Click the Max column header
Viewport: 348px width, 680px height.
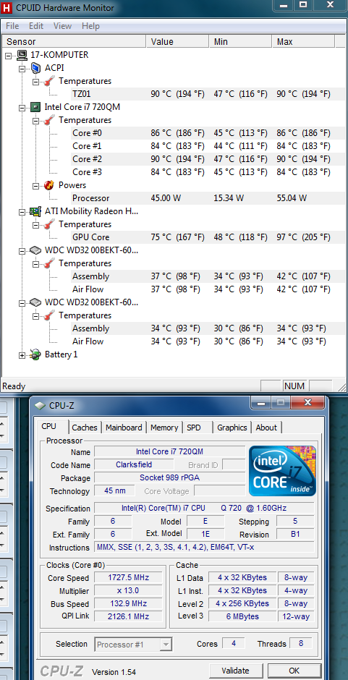click(x=304, y=42)
